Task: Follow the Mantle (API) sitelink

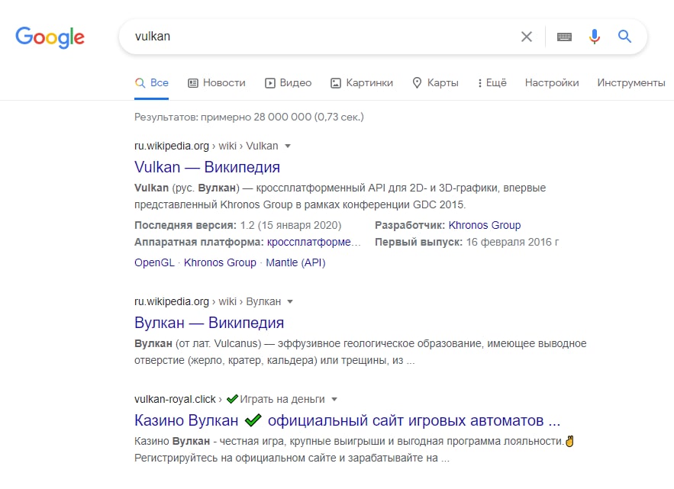Action: click(295, 262)
